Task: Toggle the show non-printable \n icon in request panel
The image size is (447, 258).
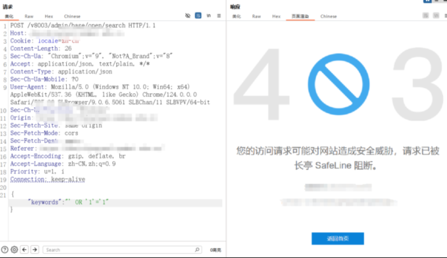Action: [x=209, y=16]
